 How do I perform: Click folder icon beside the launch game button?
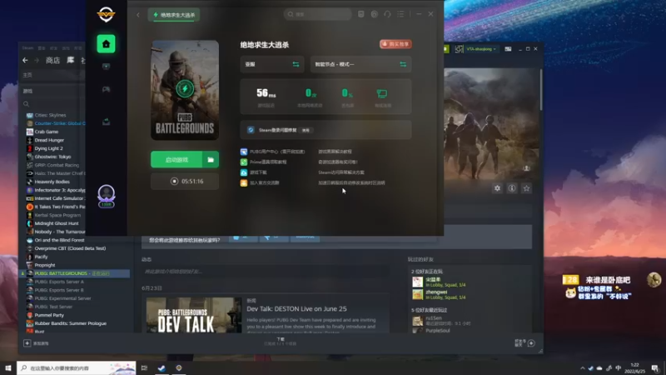tap(211, 159)
